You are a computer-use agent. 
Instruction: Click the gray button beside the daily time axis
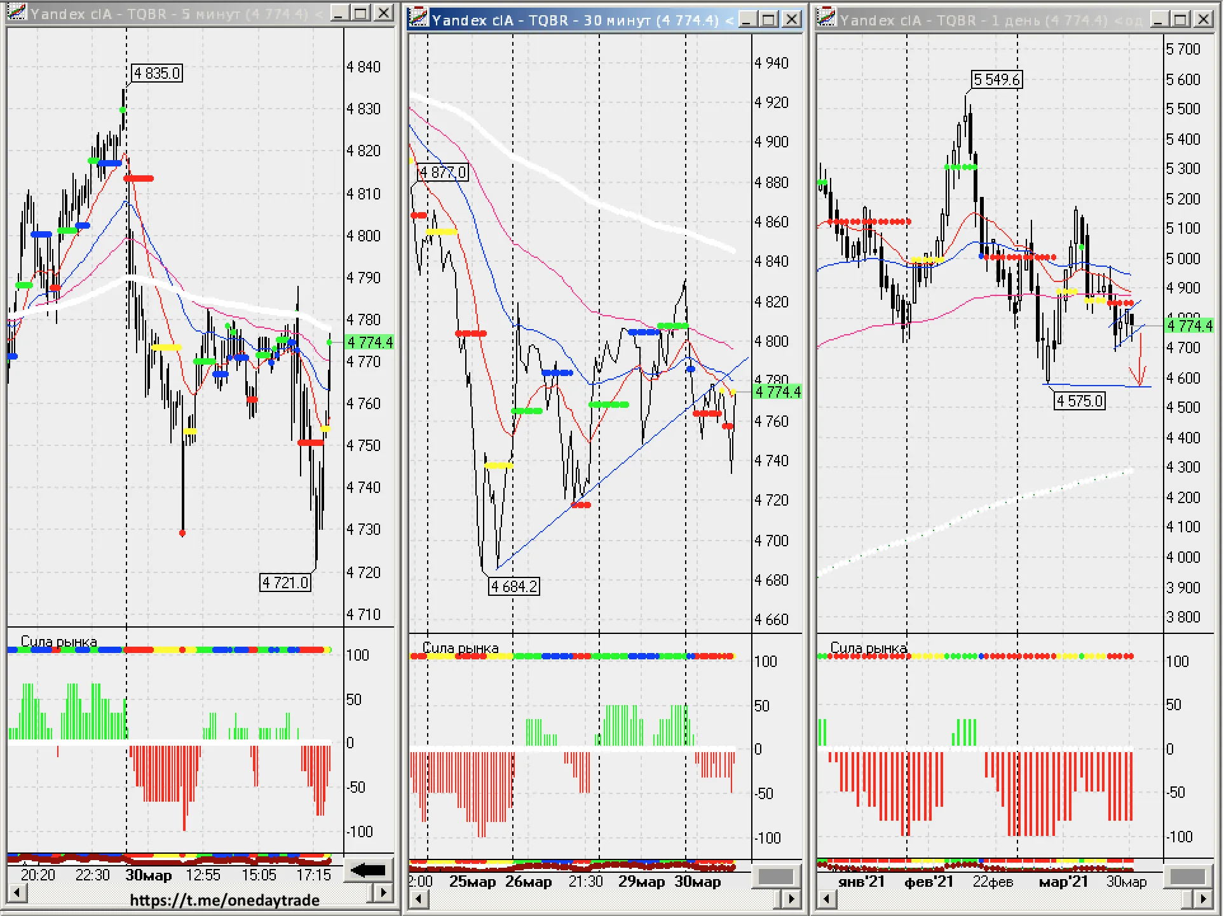point(1187,877)
